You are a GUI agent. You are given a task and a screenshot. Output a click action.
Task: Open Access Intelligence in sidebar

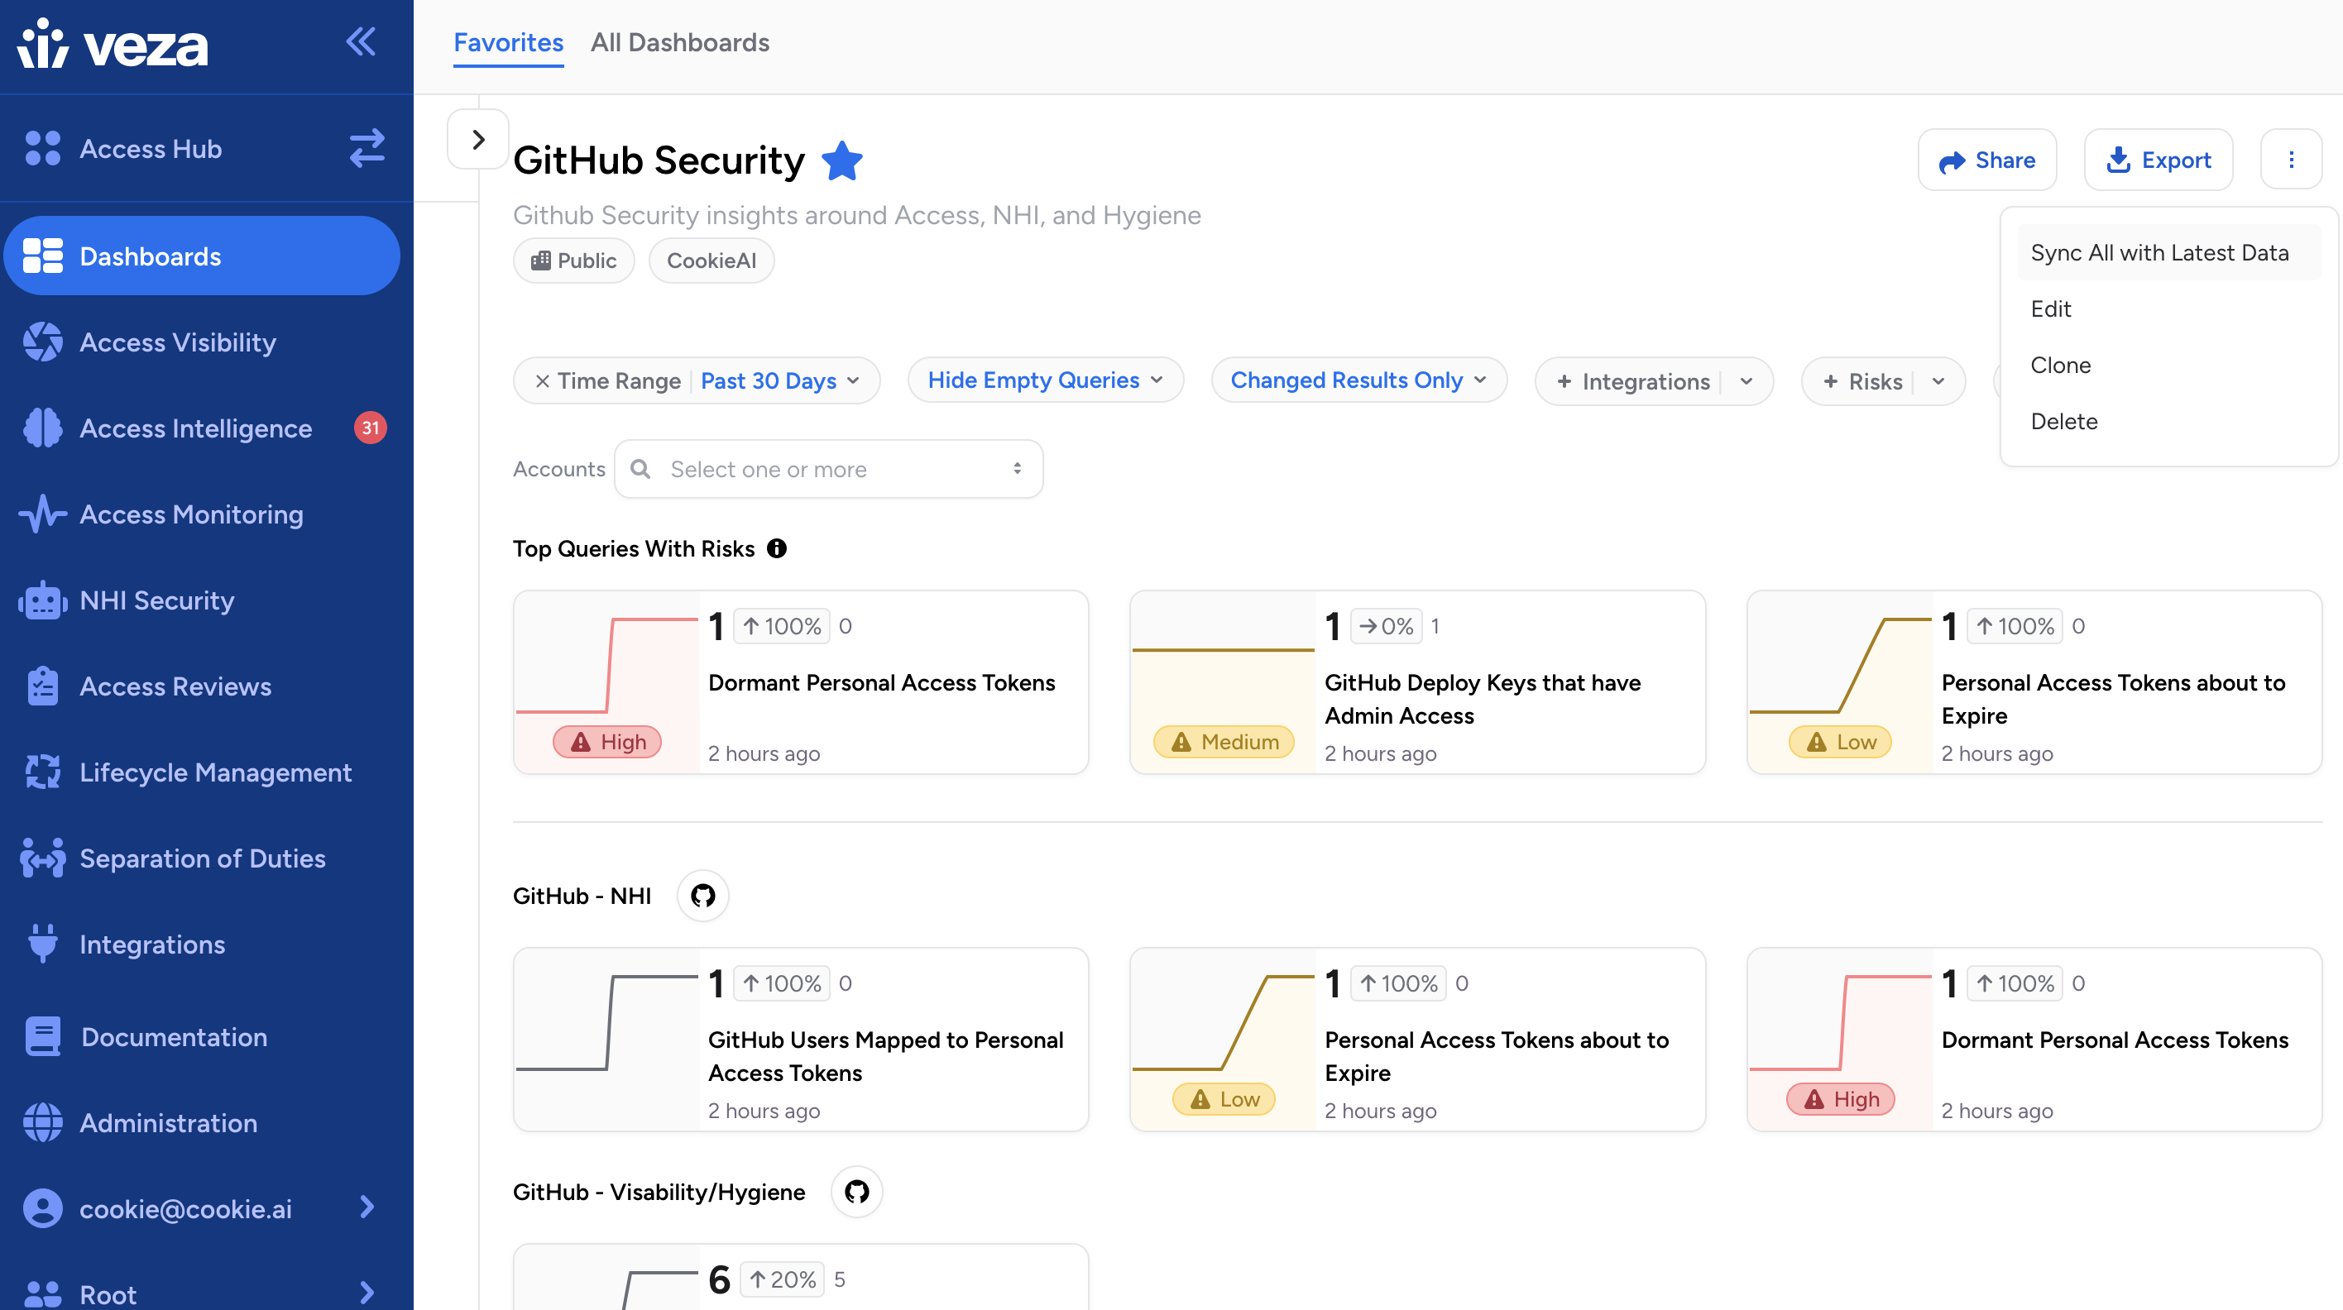(195, 428)
